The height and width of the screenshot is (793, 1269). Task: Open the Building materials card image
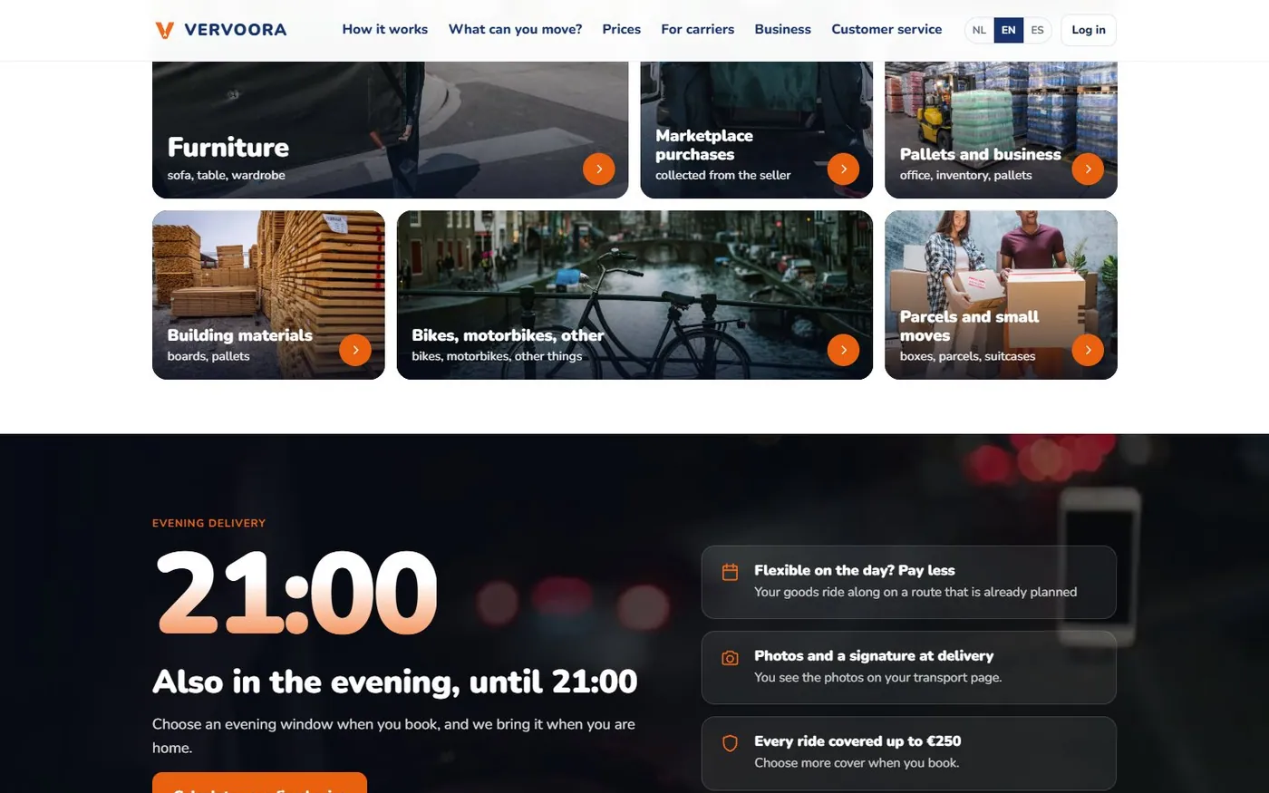pos(268,295)
